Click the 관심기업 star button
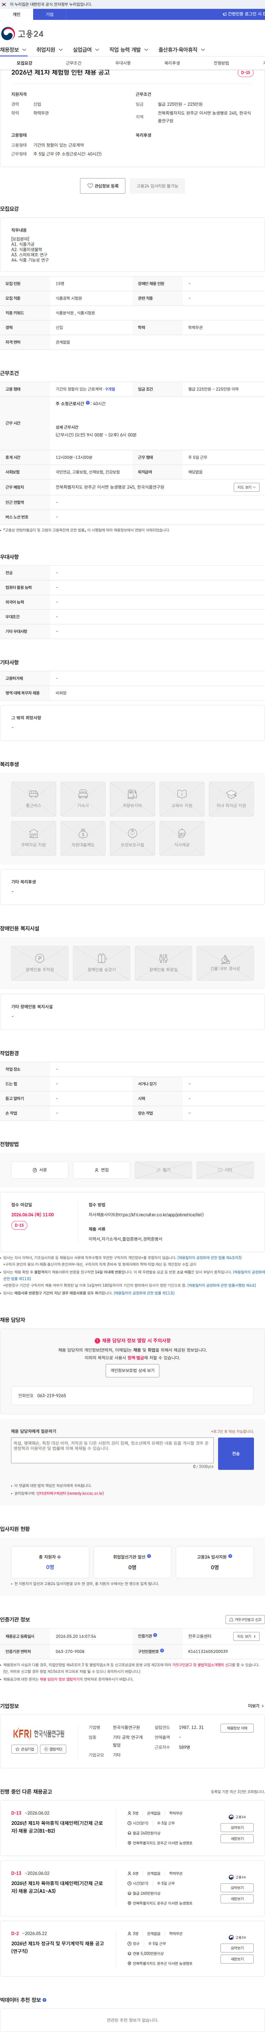Viewport: 265px width, 2032px height. coord(25,1749)
